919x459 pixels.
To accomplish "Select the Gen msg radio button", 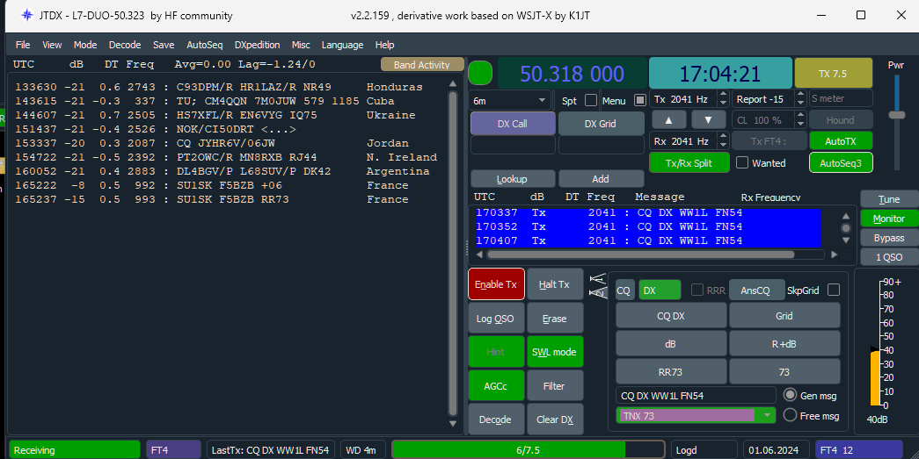I will (790, 395).
